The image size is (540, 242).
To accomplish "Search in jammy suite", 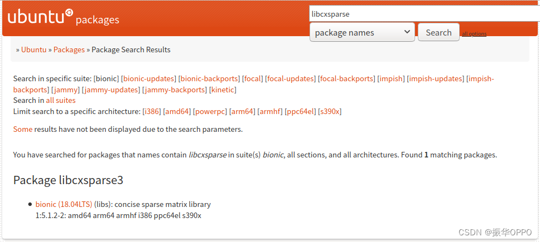I will [66, 90].
